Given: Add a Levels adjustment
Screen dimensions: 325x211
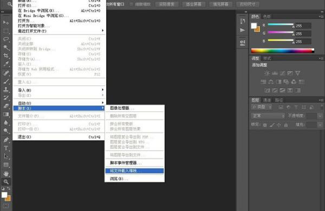Looking at the screenshot, I should click(275, 73).
